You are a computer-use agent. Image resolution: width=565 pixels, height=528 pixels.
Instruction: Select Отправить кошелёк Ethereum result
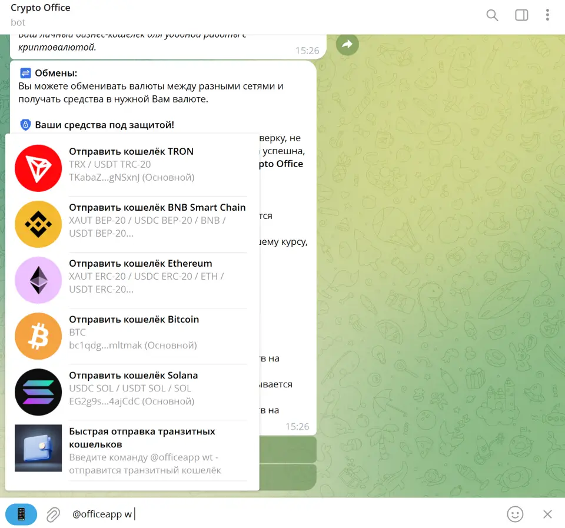(x=132, y=280)
